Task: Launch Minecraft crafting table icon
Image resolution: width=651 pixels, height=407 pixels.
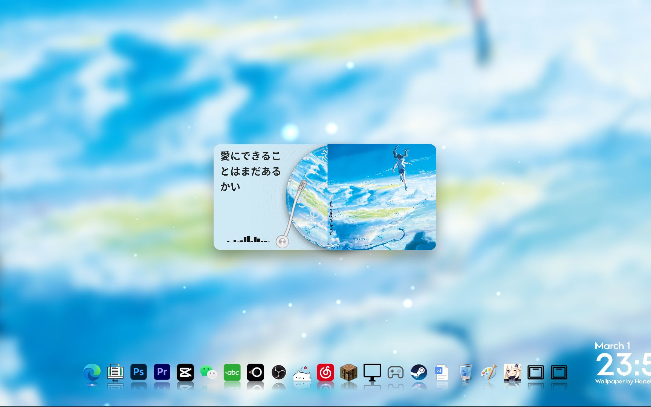Action: (349, 372)
